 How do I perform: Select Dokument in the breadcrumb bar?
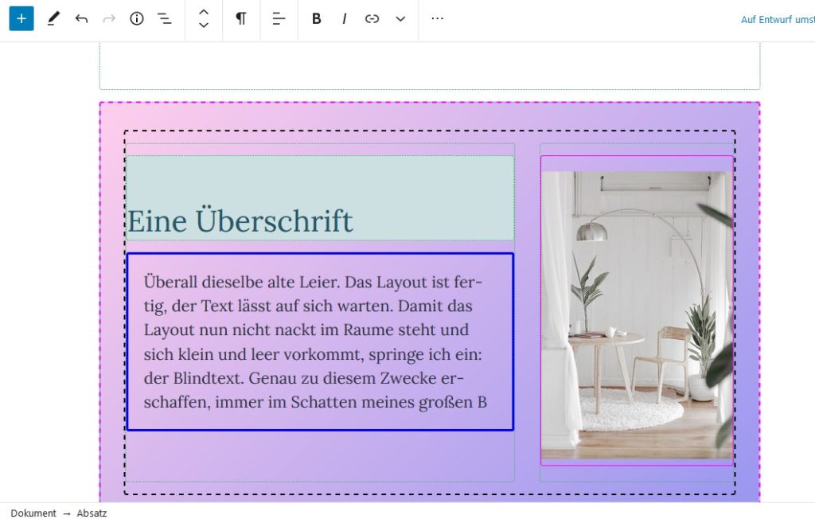pos(33,513)
